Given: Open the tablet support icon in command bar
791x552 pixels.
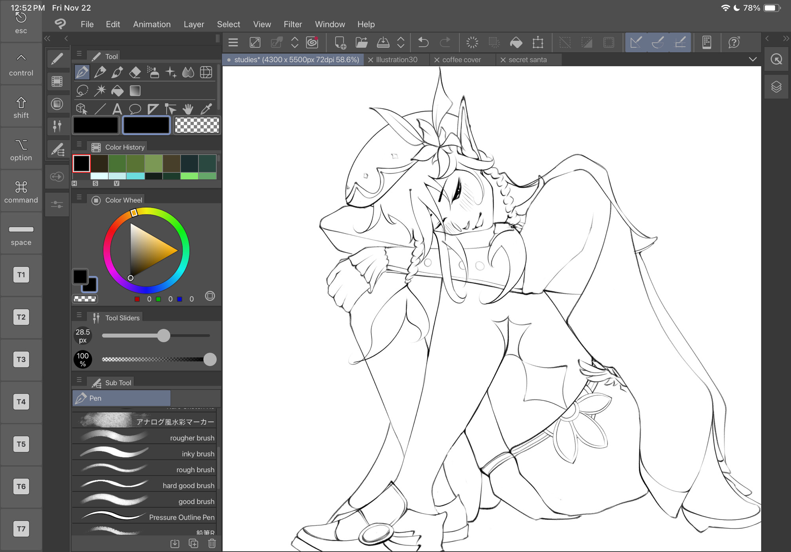Looking at the screenshot, I should (707, 42).
